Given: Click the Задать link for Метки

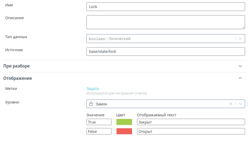Looking at the screenshot, I should click(93, 89).
